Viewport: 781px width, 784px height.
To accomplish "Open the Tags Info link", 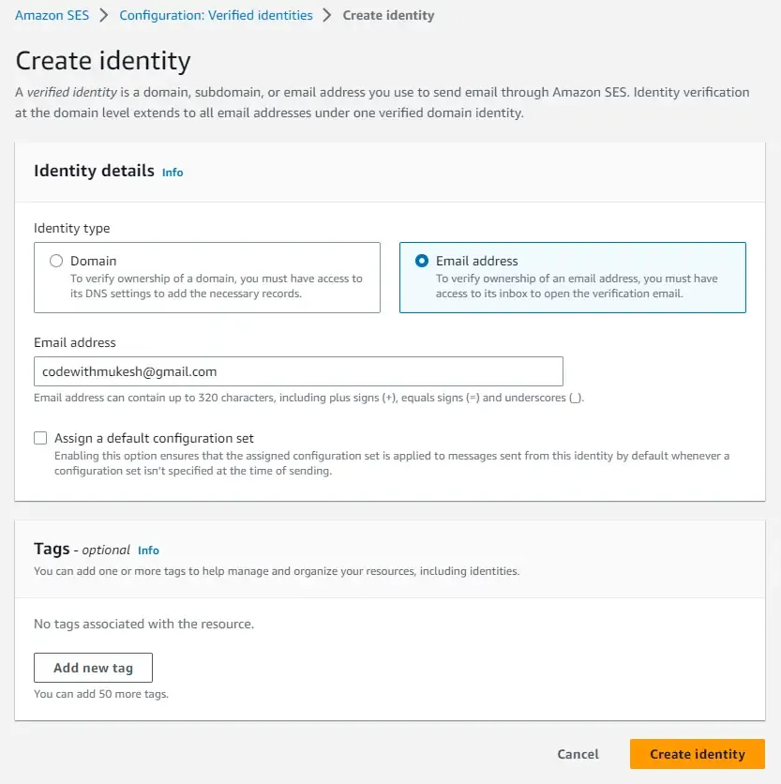I will tap(148, 550).
